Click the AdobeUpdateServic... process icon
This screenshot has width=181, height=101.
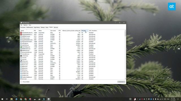[21, 34]
